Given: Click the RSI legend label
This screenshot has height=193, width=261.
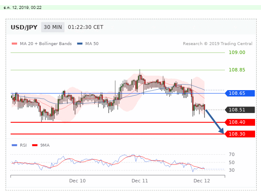Looking at the screenshot, I should click(23, 145).
